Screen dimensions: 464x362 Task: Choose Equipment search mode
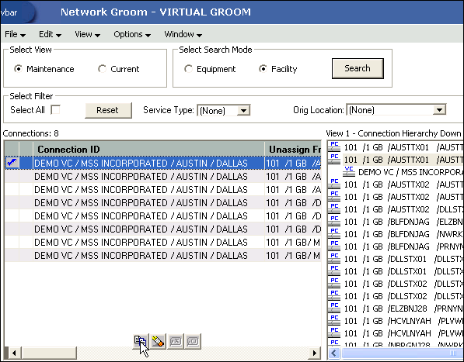coord(188,69)
